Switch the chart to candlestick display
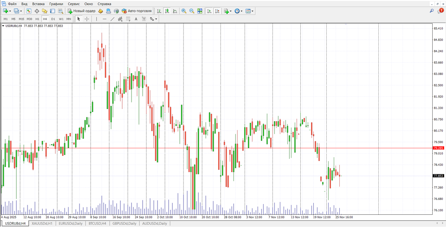 coord(167,11)
